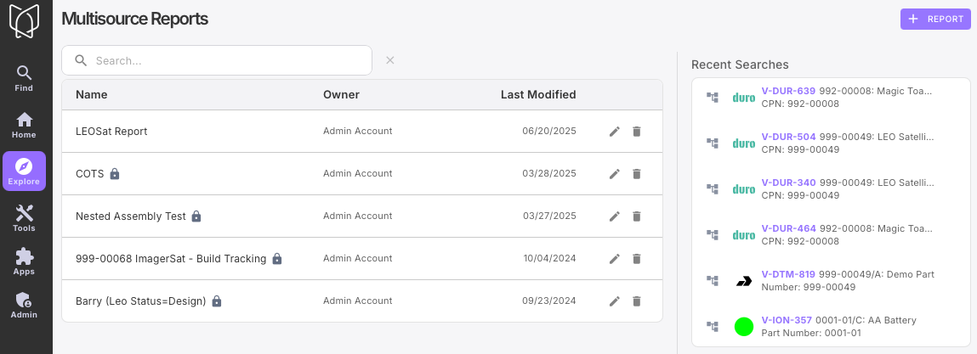Clear the search field with X
The height and width of the screenshot is (354, 977).
(390, 60)
